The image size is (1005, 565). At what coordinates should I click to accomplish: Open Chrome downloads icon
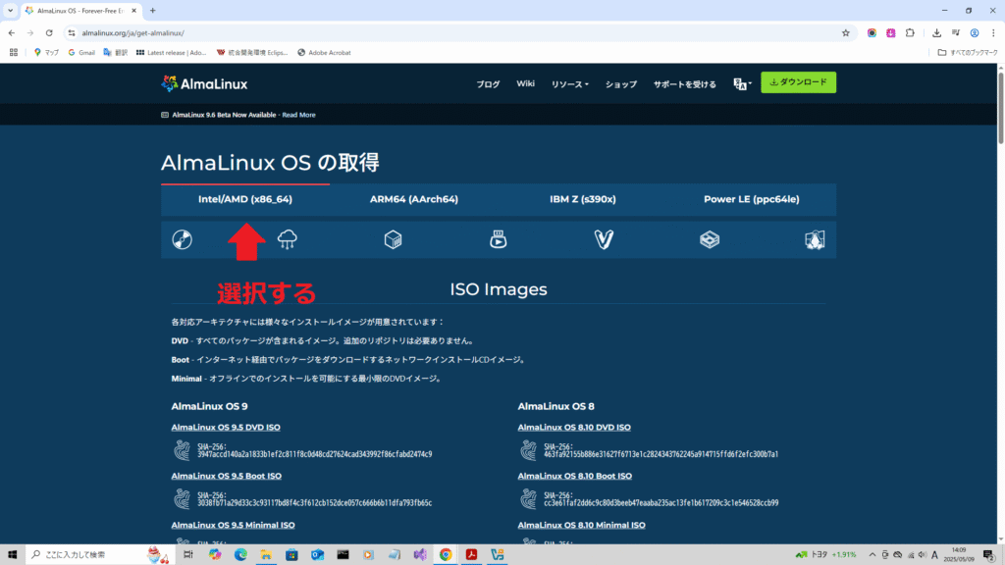click(936, 32)
